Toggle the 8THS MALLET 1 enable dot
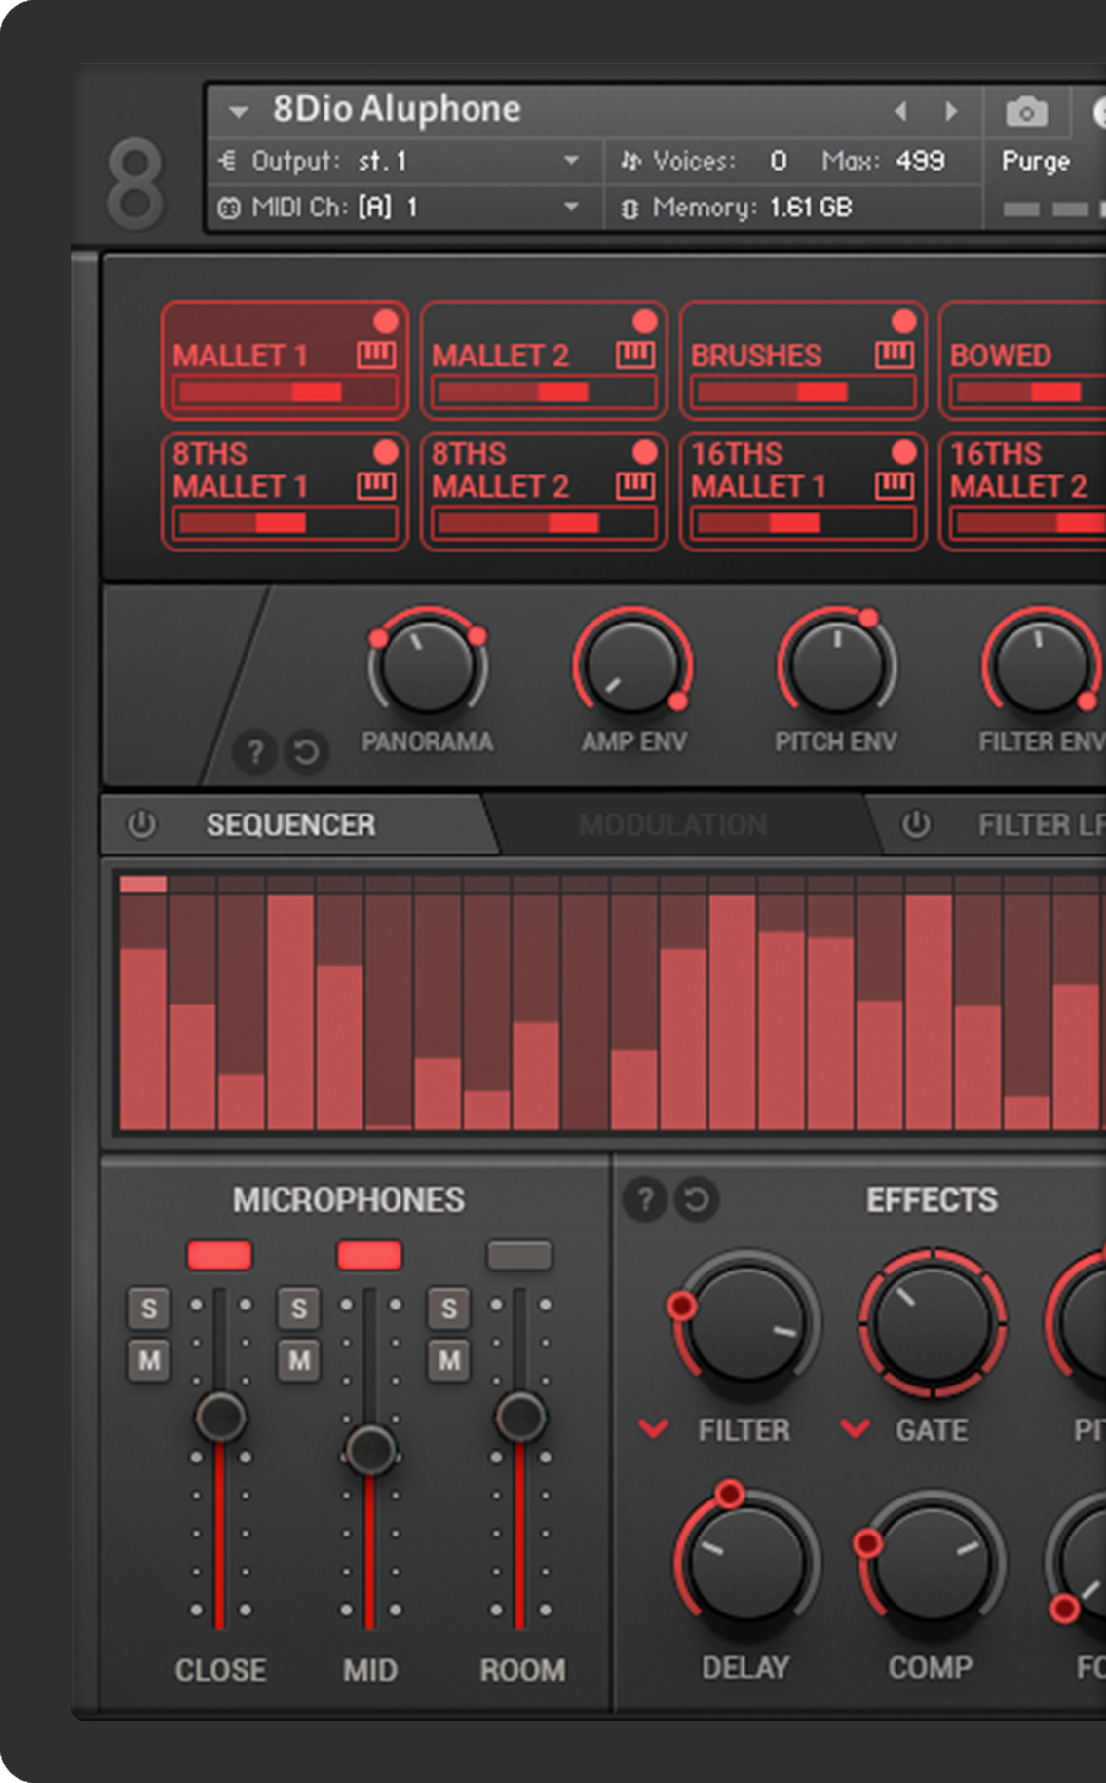1106x1783 pixels. coord(386,452)
